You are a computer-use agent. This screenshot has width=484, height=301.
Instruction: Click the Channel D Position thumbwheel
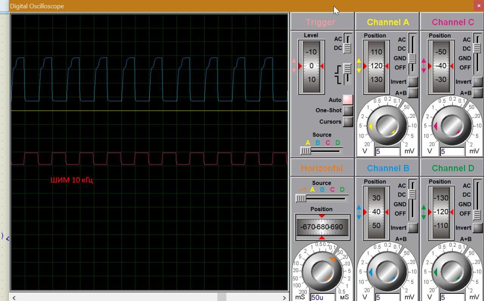click(441, 212)
